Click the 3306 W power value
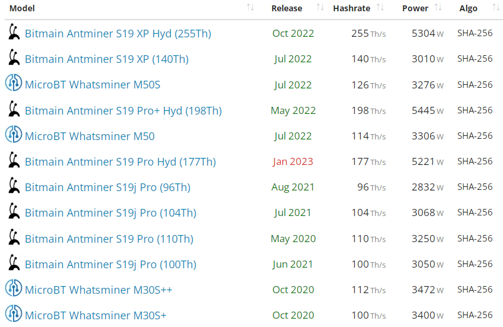Viewport: 503px width, 327px height. tap(428, 136)
